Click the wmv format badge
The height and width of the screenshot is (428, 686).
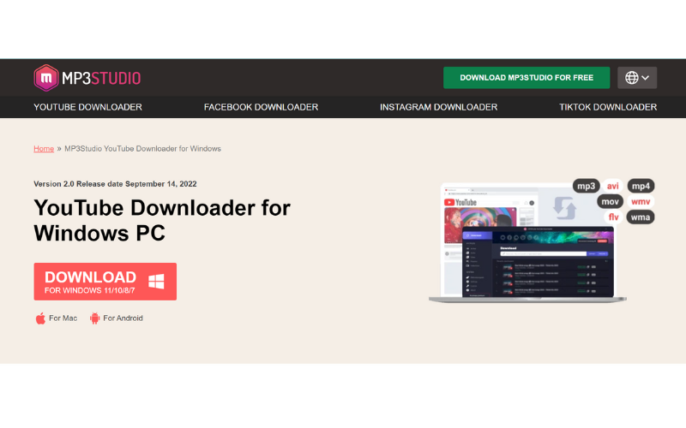[641, 202]
